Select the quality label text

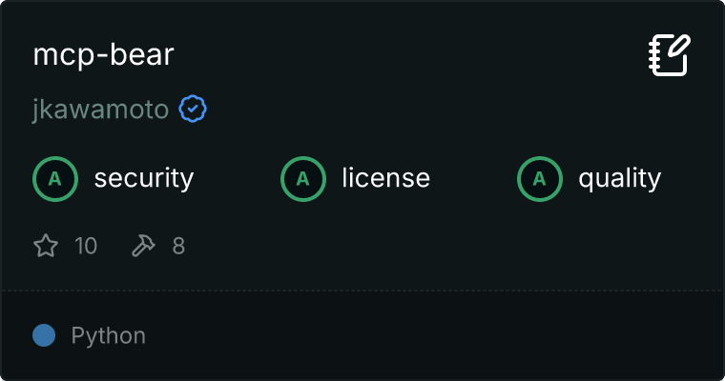619,178
